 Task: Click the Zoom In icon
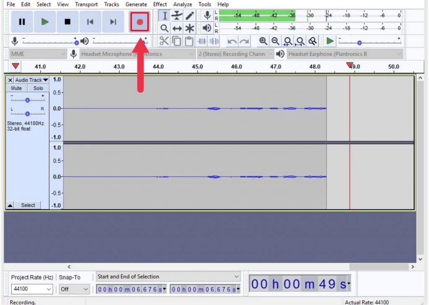[x=263, y=41]
